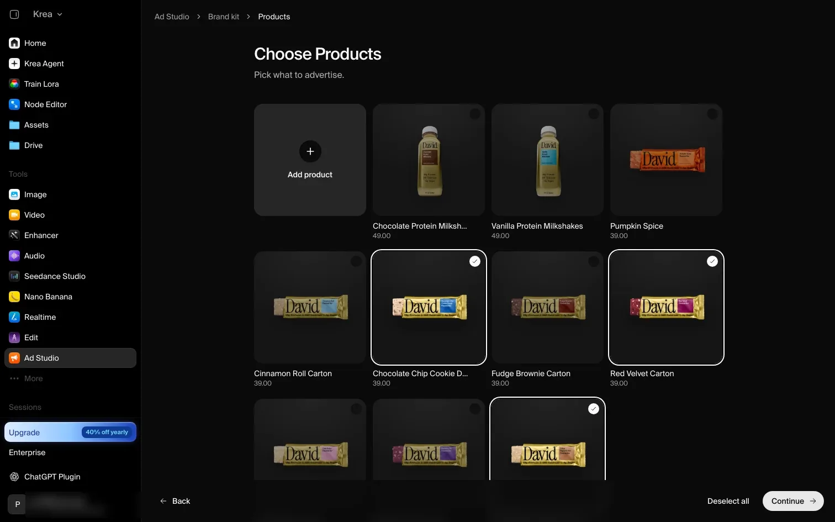Go to Ad Studio breadcrumb
The width and height of the screenshot is (835, 522).
pos(172,17)
